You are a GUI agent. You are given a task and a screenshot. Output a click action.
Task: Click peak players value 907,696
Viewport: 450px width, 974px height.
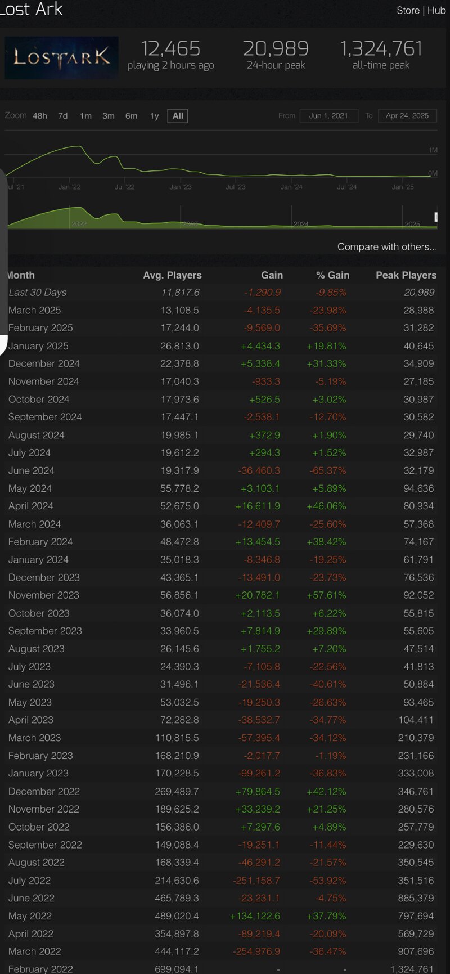(416, 952)
